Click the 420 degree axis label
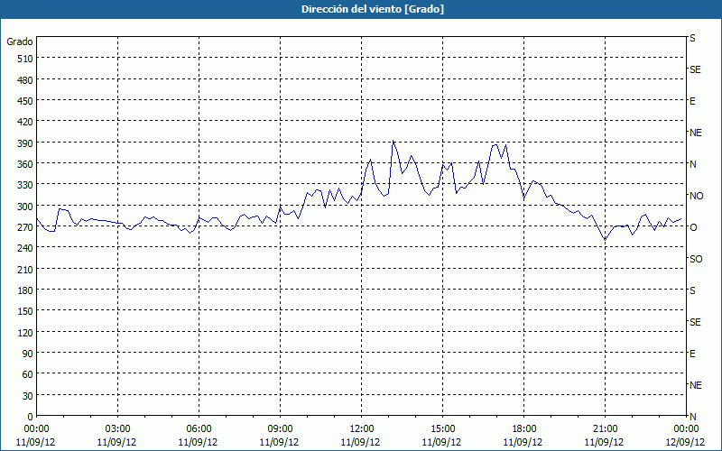 [25, 122]
